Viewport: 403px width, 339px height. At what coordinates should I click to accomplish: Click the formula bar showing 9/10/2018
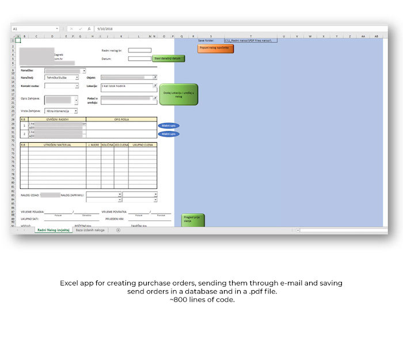pyautogui.click(x=241, y=29)
